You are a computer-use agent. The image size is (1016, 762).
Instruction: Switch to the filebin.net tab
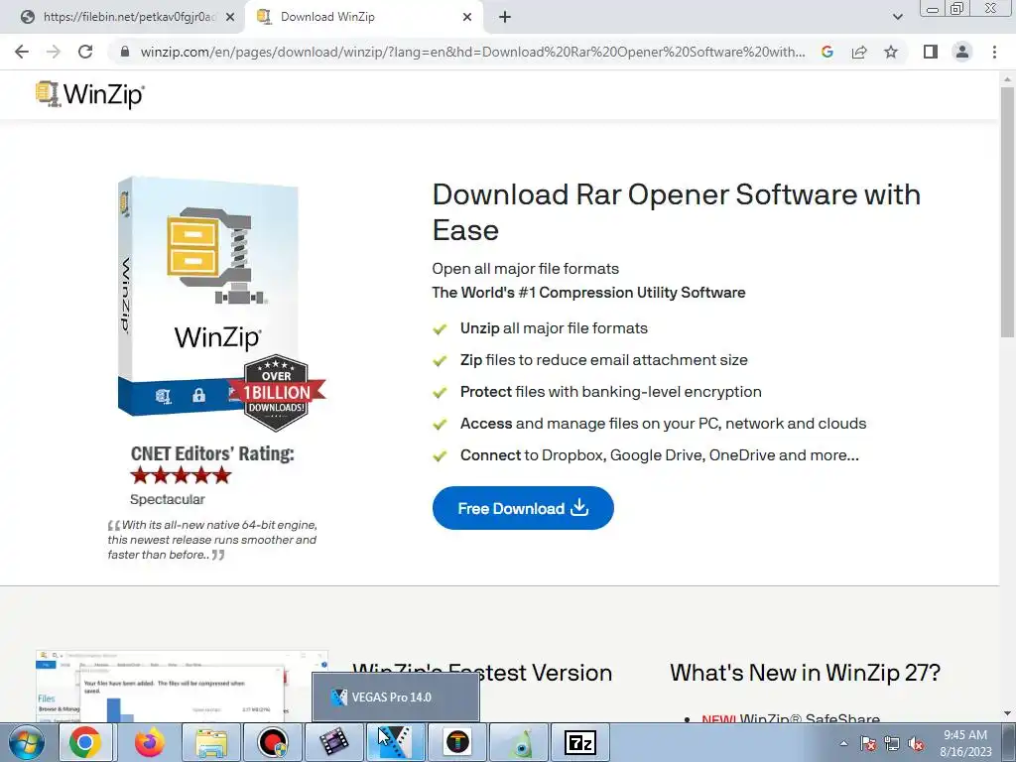click(120, 17)
